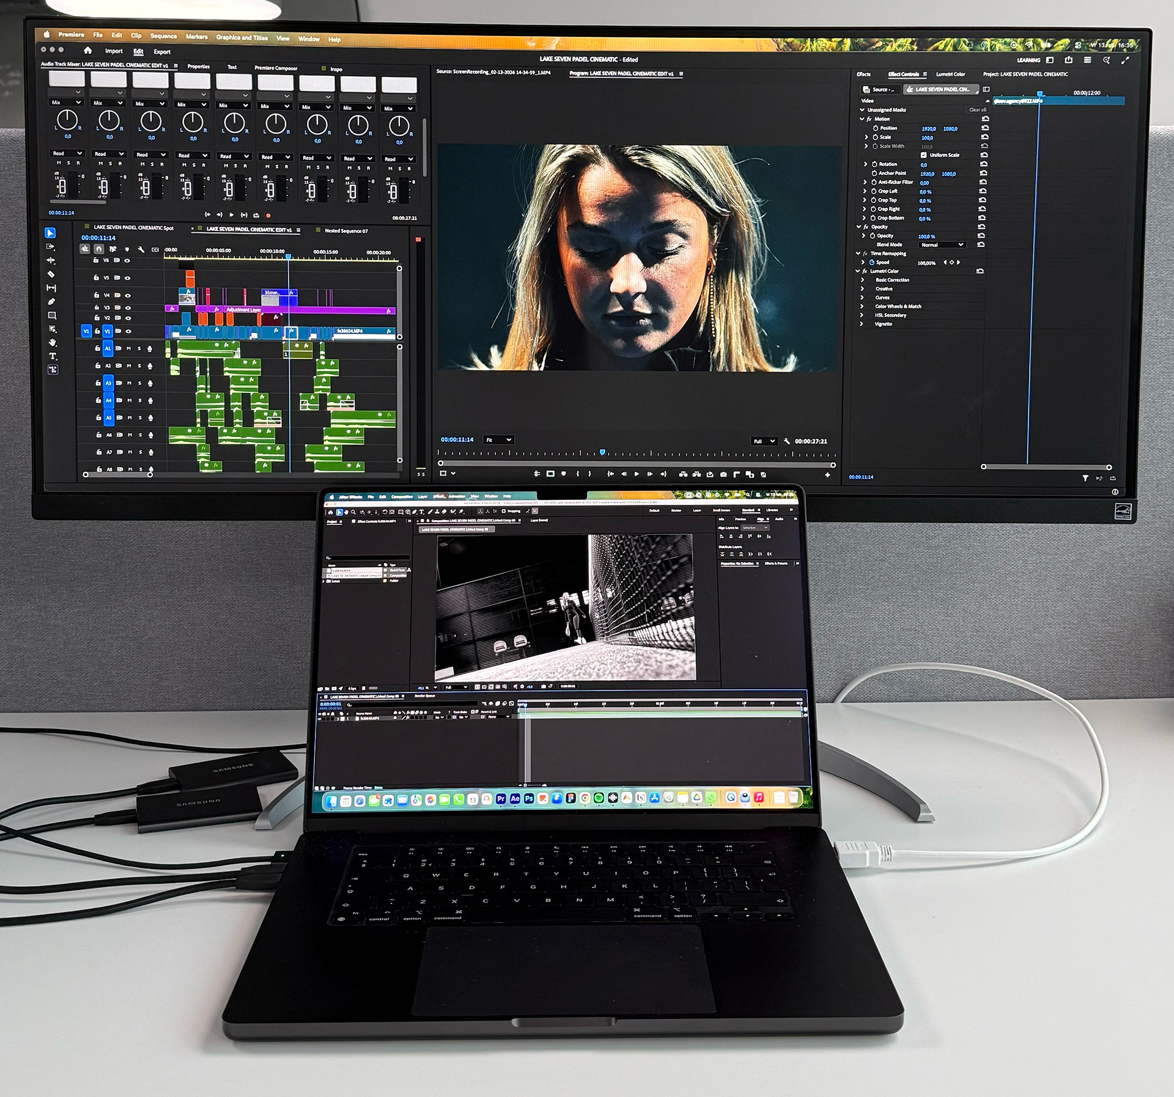Expand the Basic Correction section
Viewport: 1174px width, 1097px height.
(x=863, y=280)
